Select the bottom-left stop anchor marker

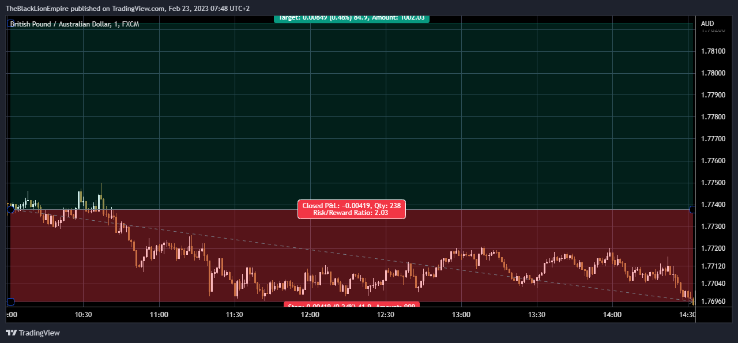coord(11,302)
